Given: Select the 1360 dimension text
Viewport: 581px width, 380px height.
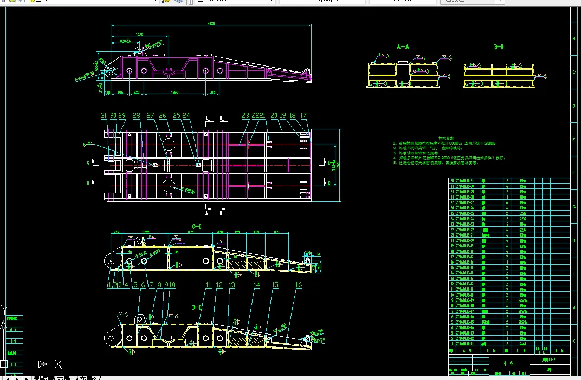Looking at the screenshot, I should pyautogui.click(x=175, y=92).
